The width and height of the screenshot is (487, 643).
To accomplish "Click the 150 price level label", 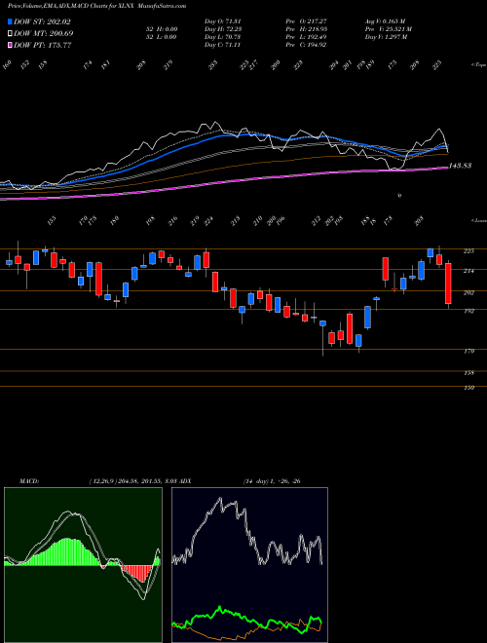I will pos(468,388).
